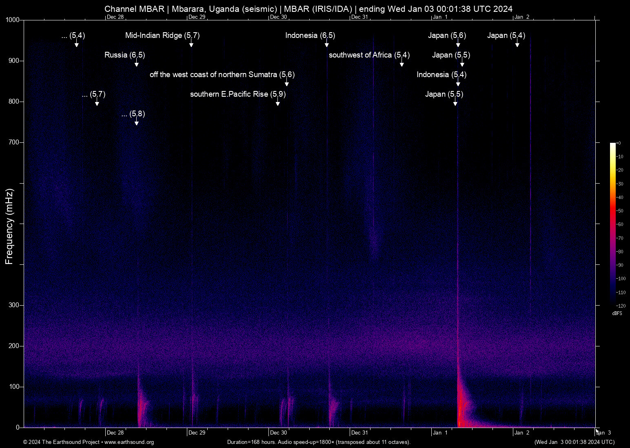Viewport: 630px width, 448px height.
Task: Click the southwest of Africa (5.4) arrow
Action: coord(402,63)
